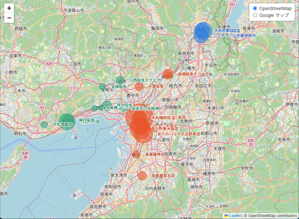Click the 大丸梅田店 label
This screenshot has width=299, height=219.
161,118
